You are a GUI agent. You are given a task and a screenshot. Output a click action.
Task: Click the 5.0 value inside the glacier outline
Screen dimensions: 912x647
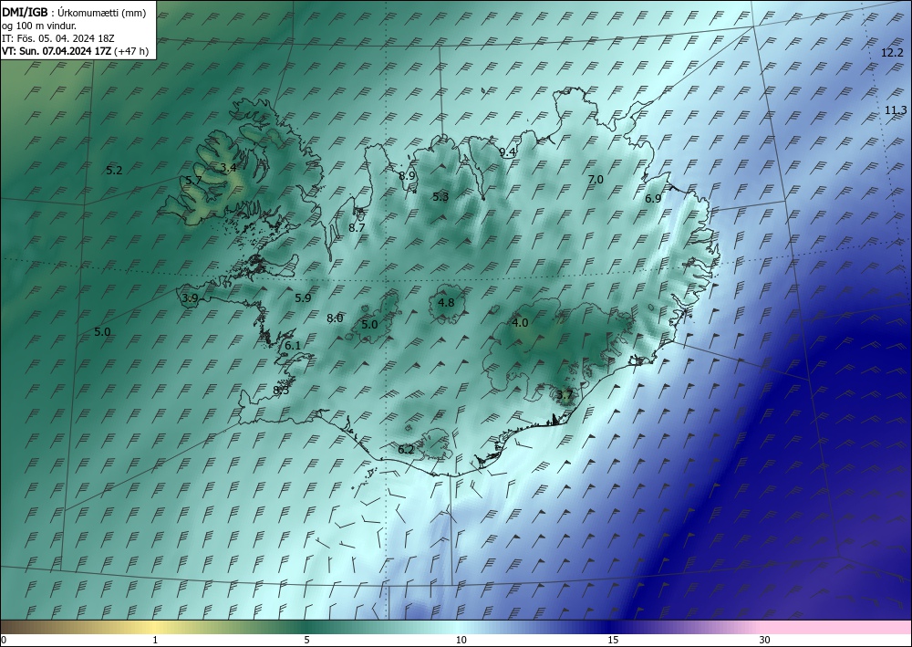pyautogui.click(x=369, y=325)
